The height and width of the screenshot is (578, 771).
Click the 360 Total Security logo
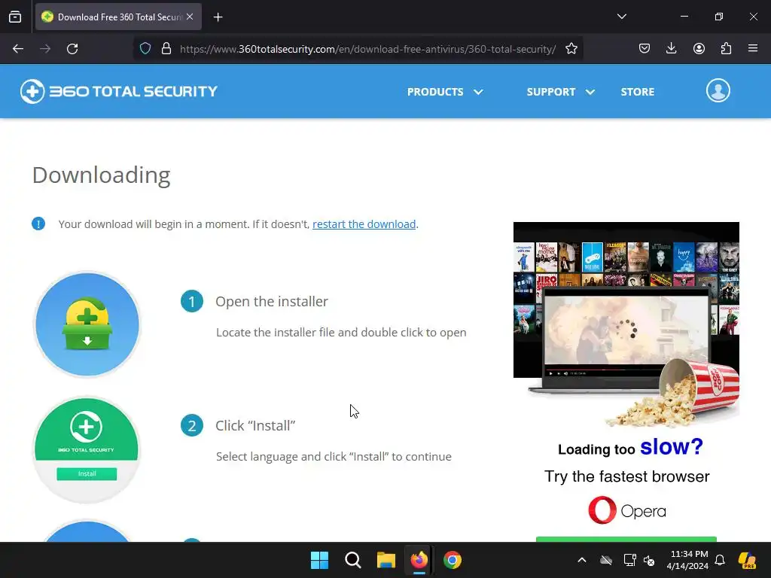[118, 91]
